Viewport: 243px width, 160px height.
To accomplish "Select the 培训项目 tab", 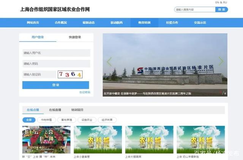I will pyautogui.click(x=77, y=110).
